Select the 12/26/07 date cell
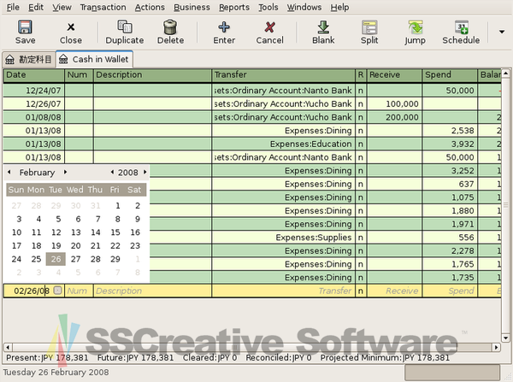513x382 pixels. (x=33, y=103)
